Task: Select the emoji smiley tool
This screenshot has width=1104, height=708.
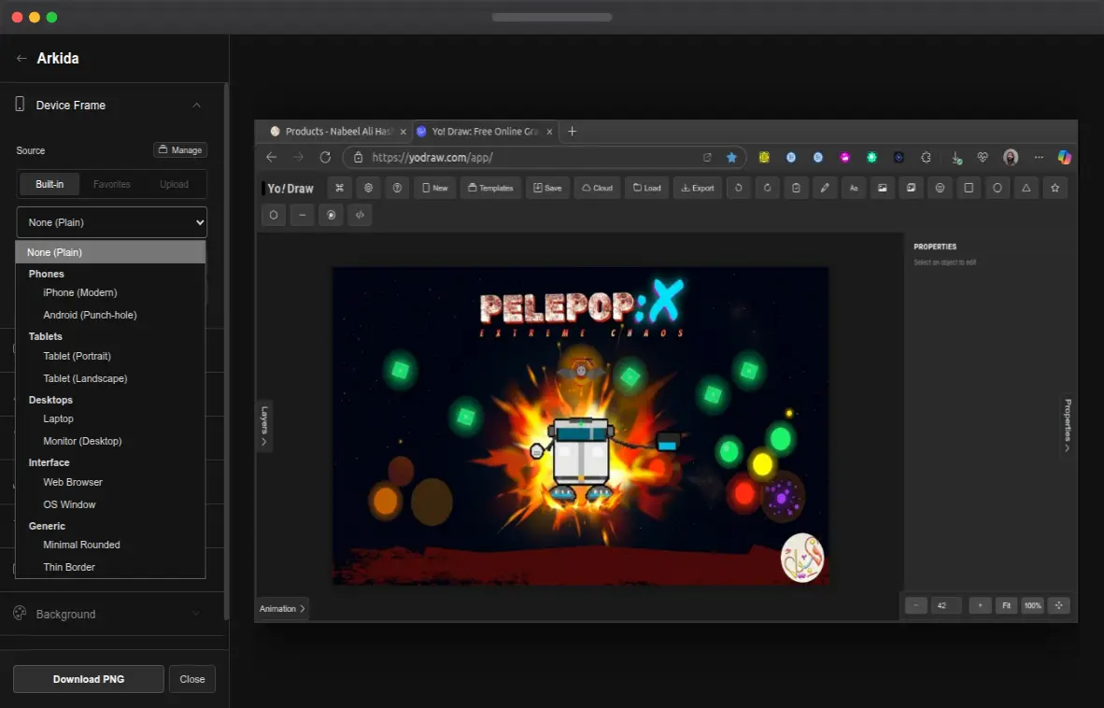Action: tap(940, 188)
